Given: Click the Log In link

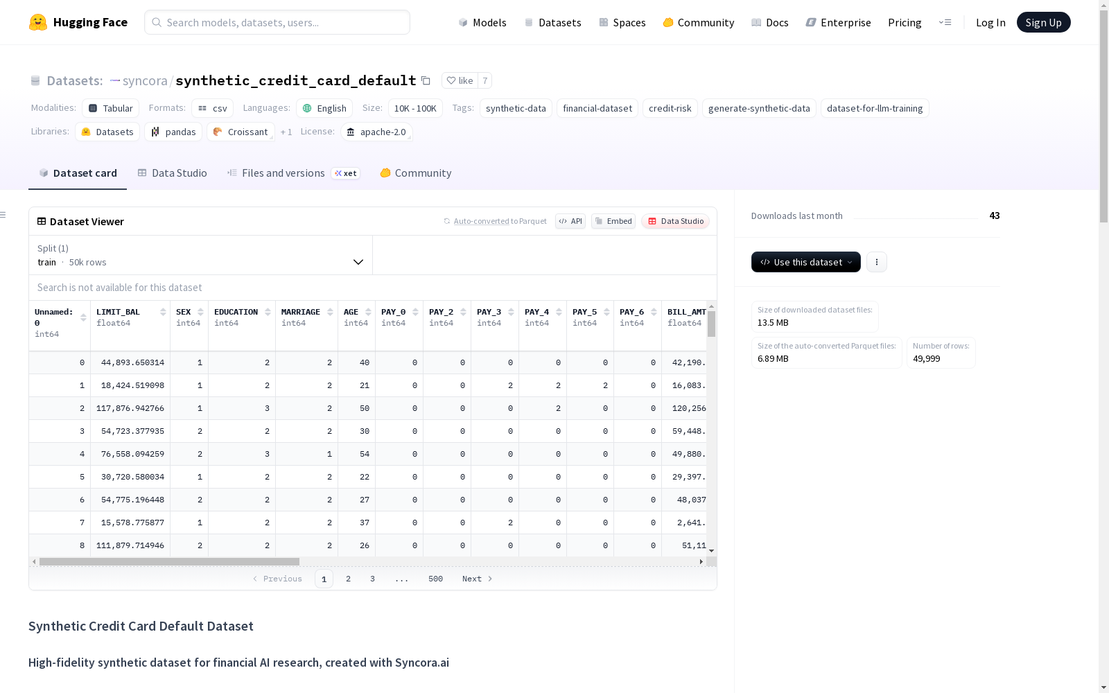Looking at the screenshot, I should 990,22.
